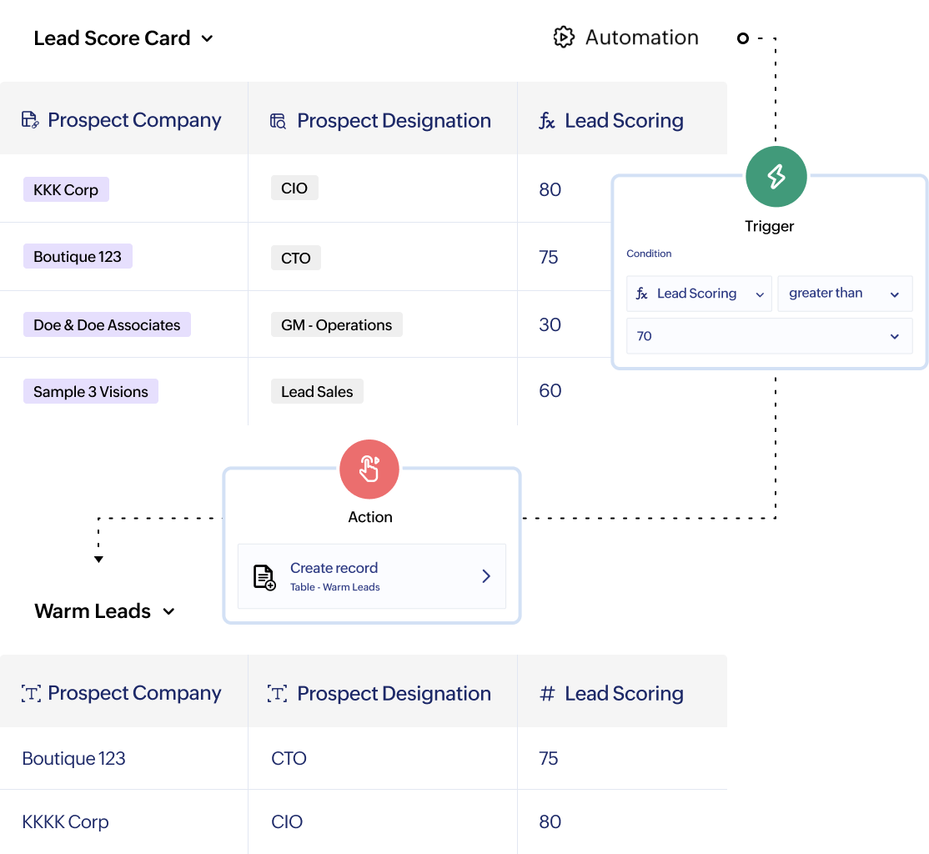The width and height of the screenshot is (929, 854).
Task: Open the Create record action arrow
Action: pos(486,576)
